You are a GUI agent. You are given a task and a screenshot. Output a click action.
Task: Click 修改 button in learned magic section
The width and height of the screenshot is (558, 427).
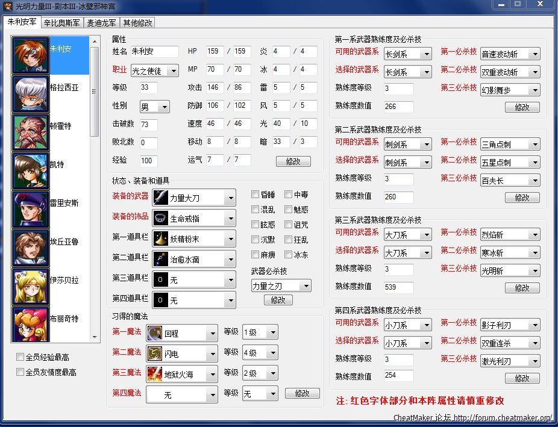(x=302, y=393)
